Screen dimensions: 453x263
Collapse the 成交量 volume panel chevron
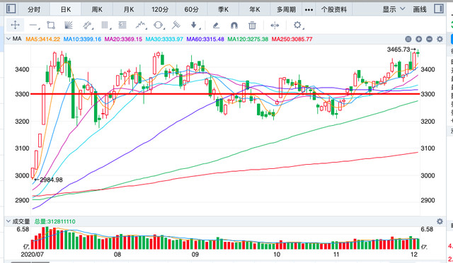(8, 221)
